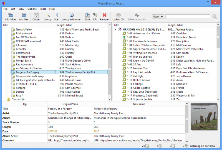Click the Cluster toolbar icon
222x150 pixels.
pyautogui.click(x=36, y=15)
